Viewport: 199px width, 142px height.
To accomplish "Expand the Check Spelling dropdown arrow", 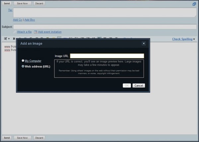I will [194, 39].
